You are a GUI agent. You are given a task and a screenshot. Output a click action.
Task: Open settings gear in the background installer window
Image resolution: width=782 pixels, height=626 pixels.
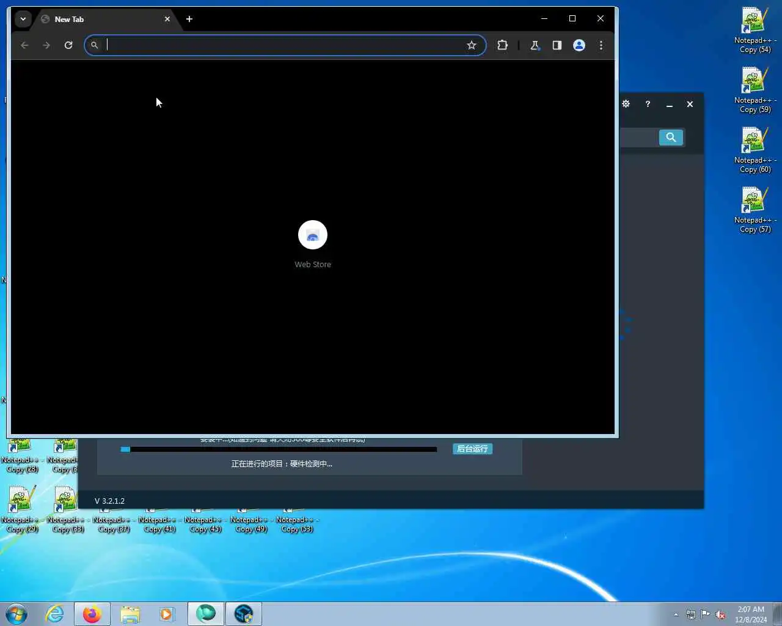coord(626,104)
